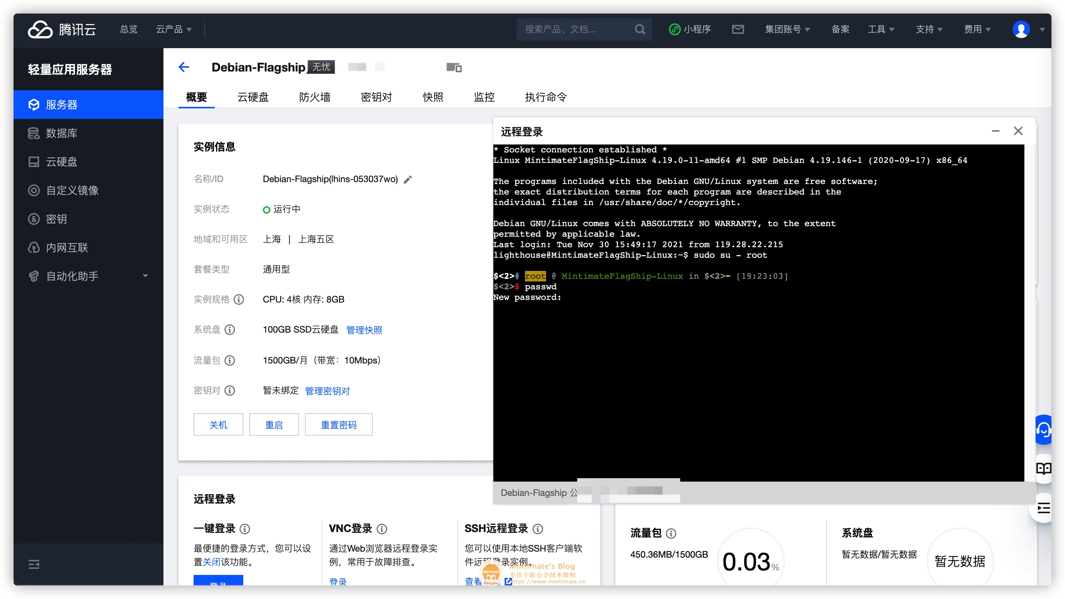Show info for 密钥对
Viewport: 1065px width, 599px height.
[230, 391]
